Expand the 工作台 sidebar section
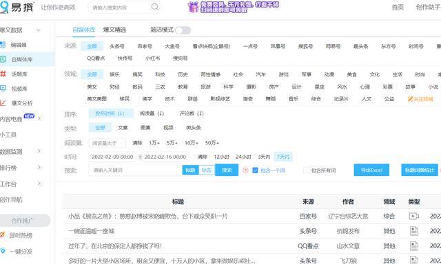 (x=39, y=184)
